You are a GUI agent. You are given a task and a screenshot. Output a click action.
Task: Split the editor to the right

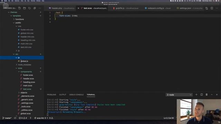tap(212, 8)
